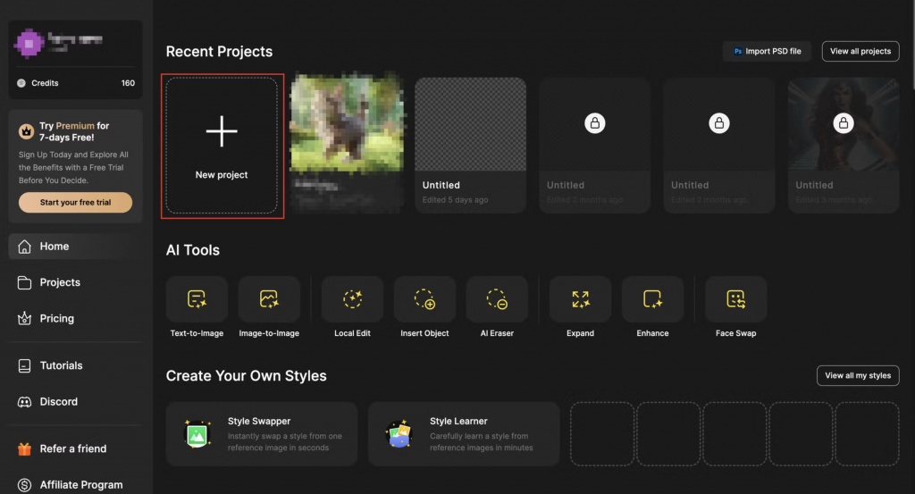Launch the Local Edit tool
This screenshot has height=494, width=915.
point(352,300)
